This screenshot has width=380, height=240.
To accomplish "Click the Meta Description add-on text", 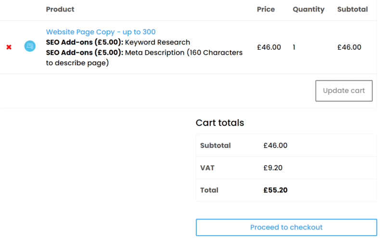I will coord(184,52).
